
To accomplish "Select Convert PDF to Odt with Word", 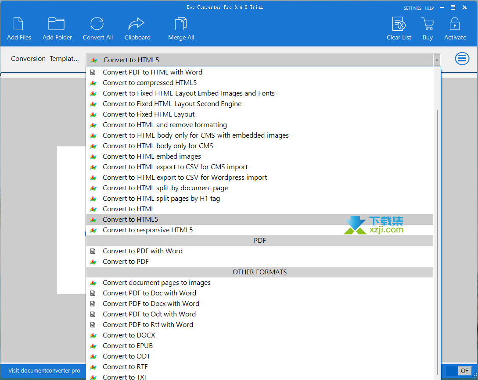I will click(259, 314).
